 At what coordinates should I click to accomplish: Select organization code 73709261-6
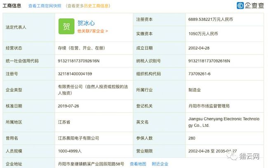pyautogui.click(x=200, y=74)
